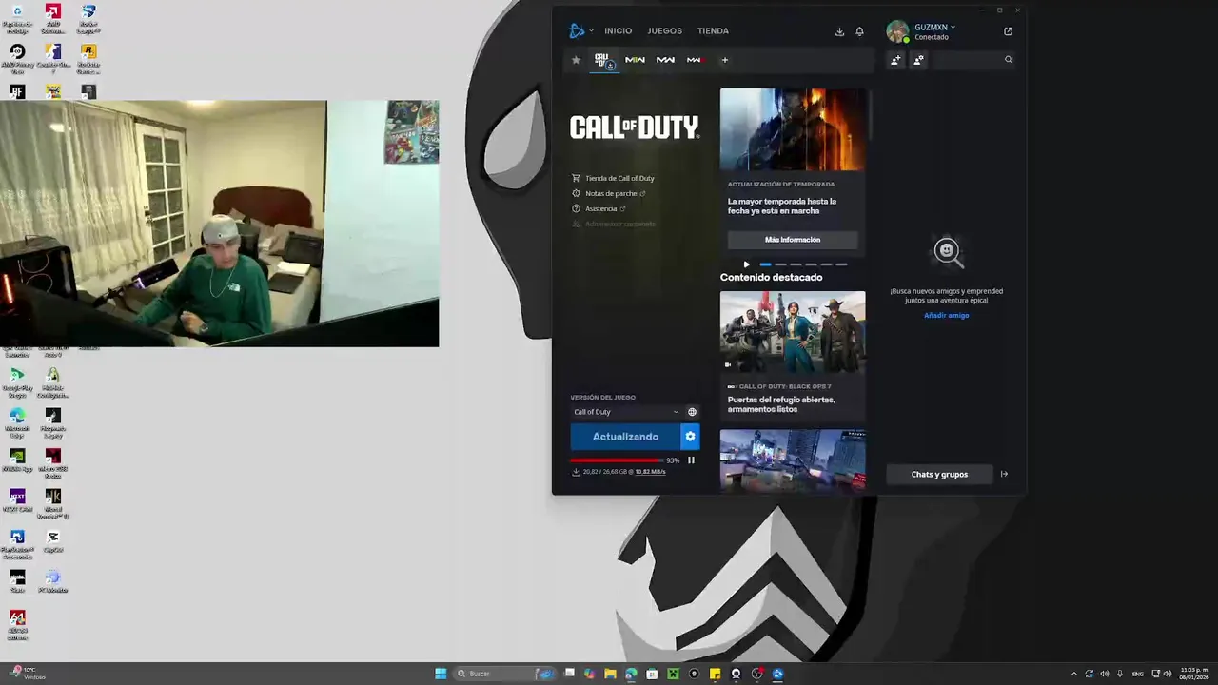
Task: Select the MWIII game tab
Action: point(695,60)
